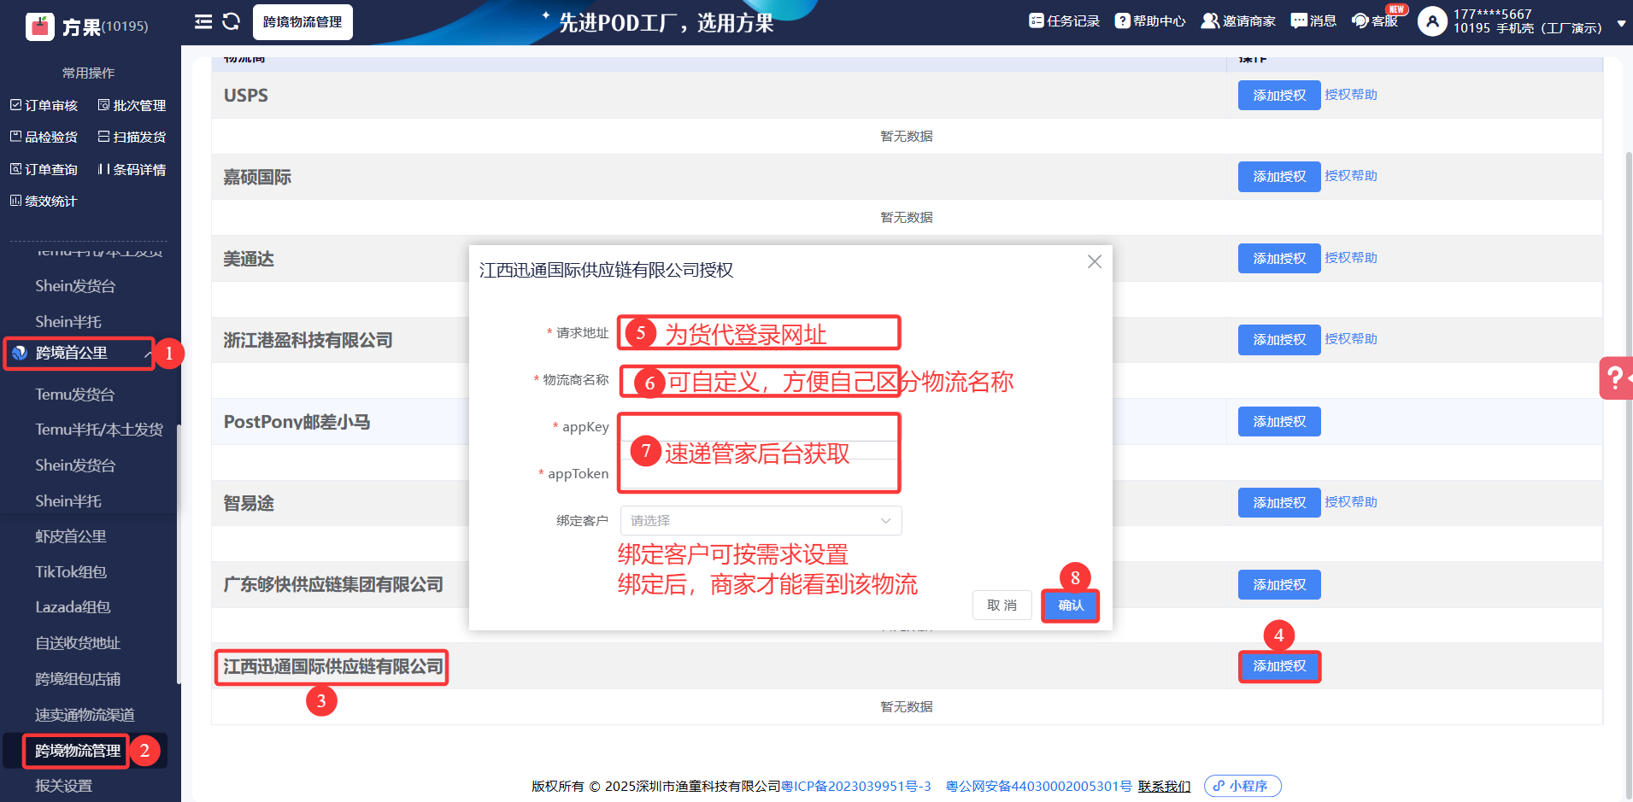Click the user avatar icon
Viewport: 1633px width, 802px height.
(x=1432, y=21)
